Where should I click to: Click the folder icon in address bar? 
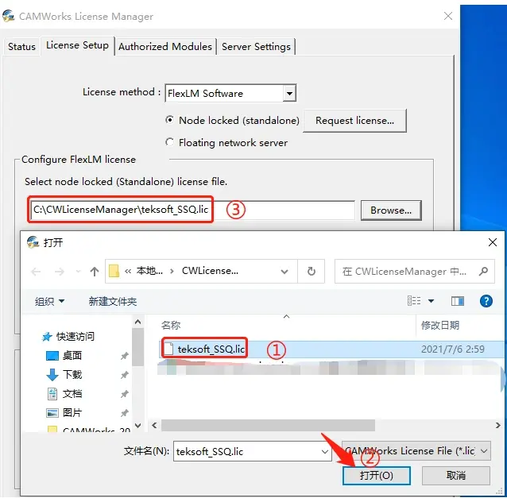coord(114,271)
